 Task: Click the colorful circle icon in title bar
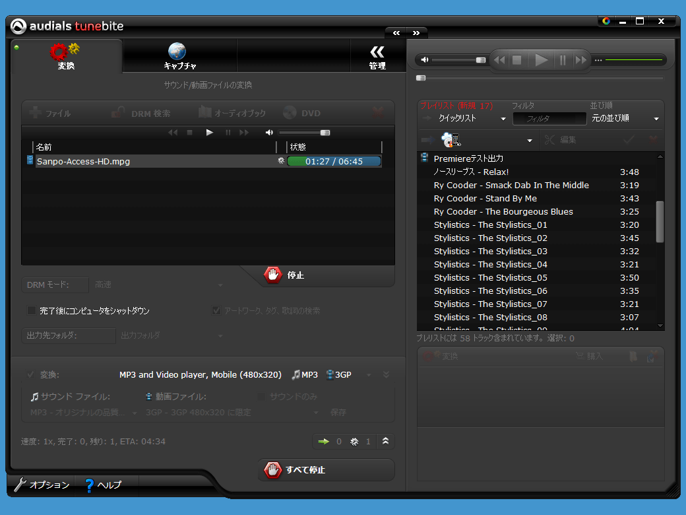pyautogui.click(x=606, y=21)
